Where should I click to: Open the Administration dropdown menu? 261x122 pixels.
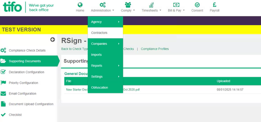[x=103, y=10]
